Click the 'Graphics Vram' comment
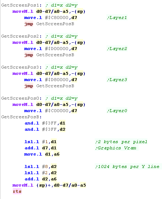Viewport: 162px width, 199px height. point(116,148)
